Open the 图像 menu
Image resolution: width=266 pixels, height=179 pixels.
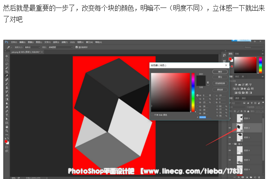pyautogui.click(x=30, y=42)
